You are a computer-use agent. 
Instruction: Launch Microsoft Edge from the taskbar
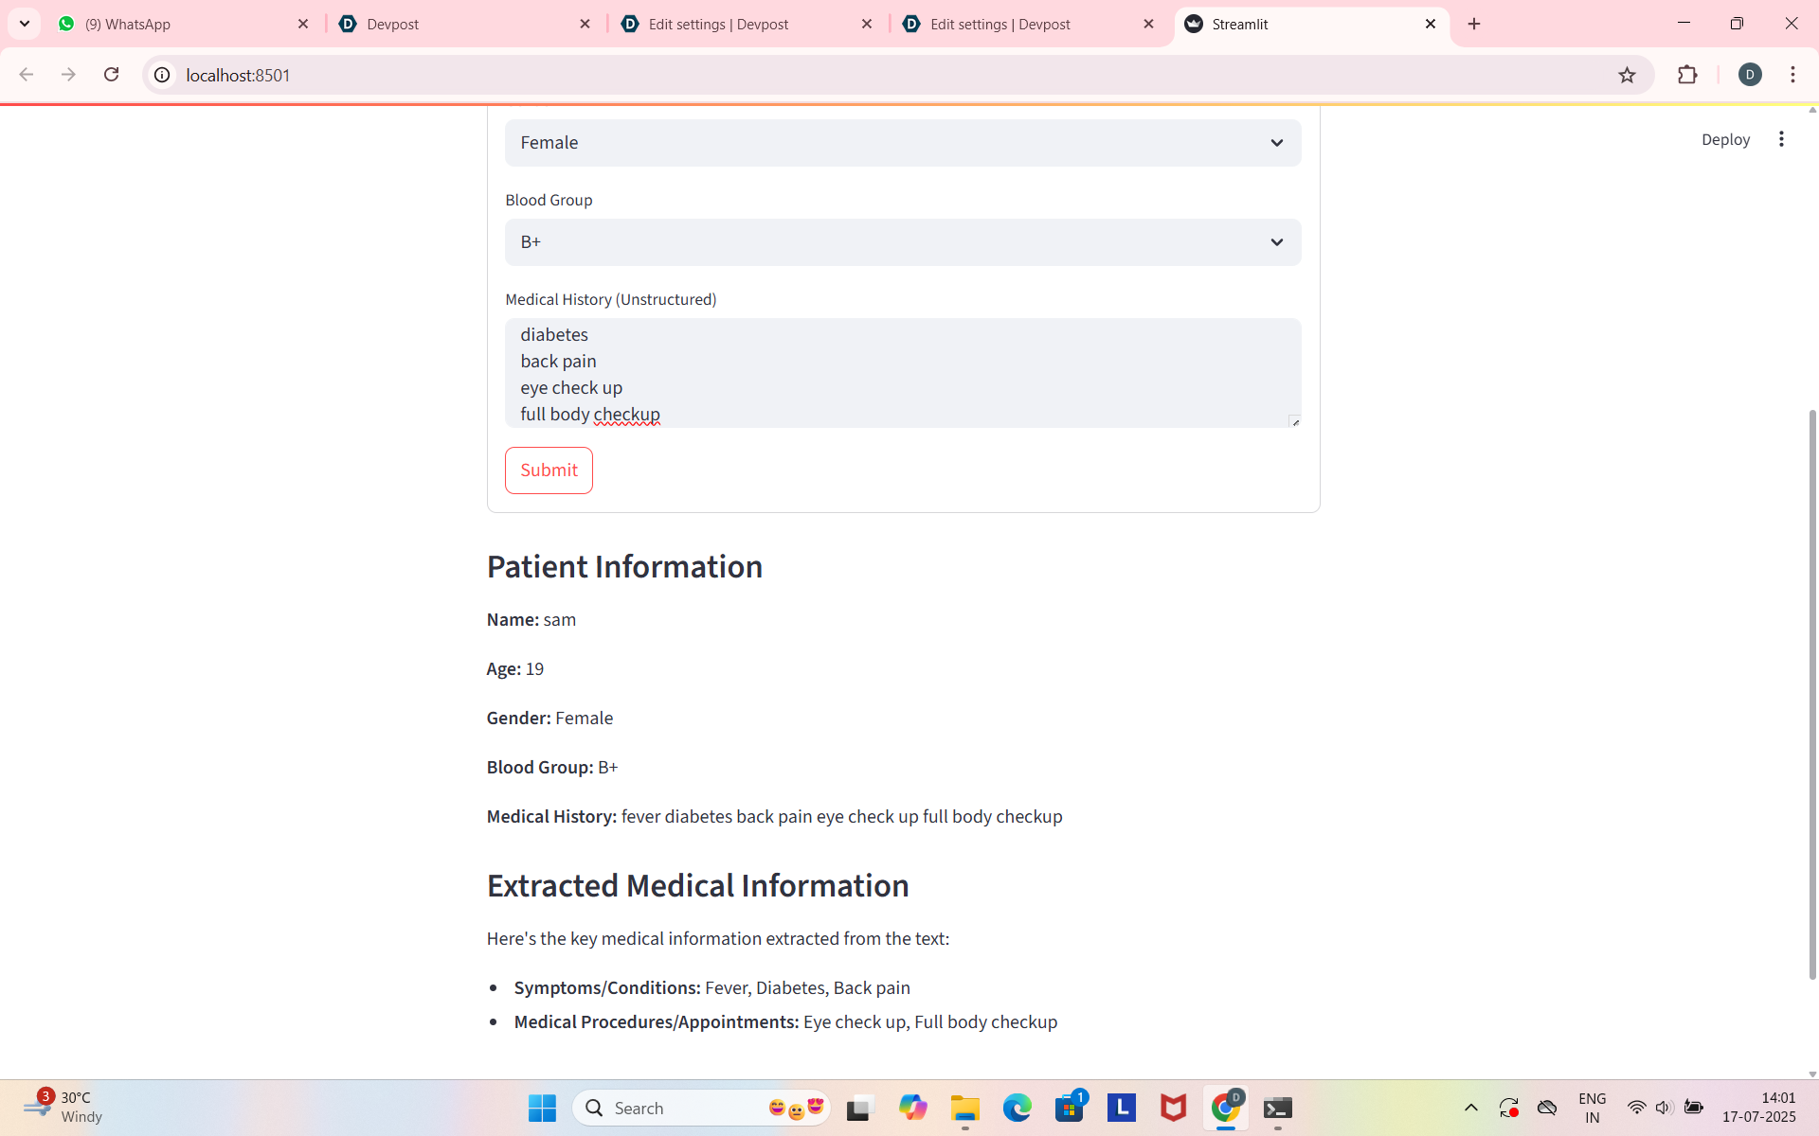coord(1017,1108)
